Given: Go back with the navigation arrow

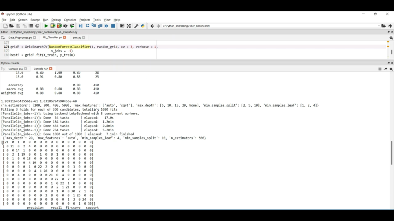Looking at the screenshot, I should 152,26.
